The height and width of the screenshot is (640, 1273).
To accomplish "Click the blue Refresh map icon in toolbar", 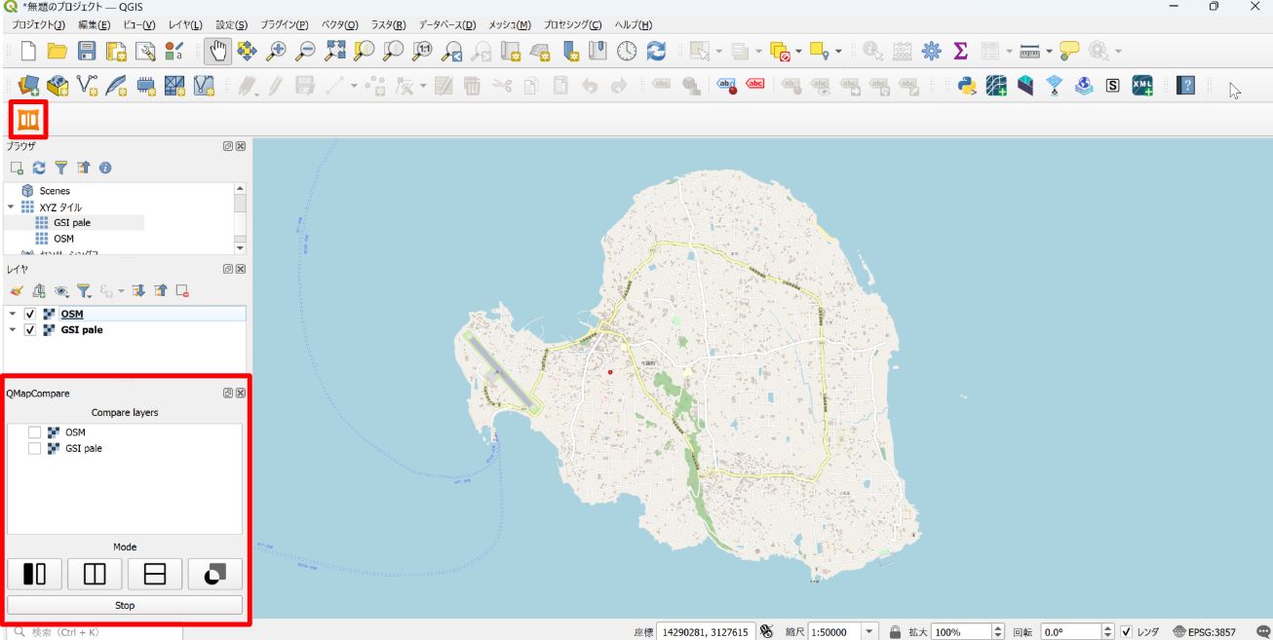I will click(x=656, y=51).
